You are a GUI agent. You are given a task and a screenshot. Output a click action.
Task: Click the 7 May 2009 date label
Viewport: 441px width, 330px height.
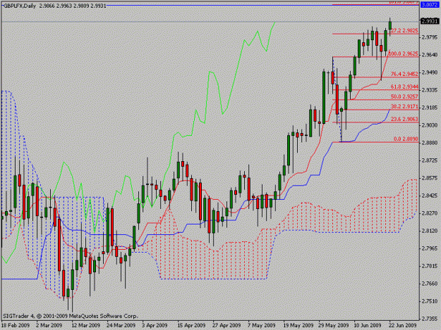262,325
